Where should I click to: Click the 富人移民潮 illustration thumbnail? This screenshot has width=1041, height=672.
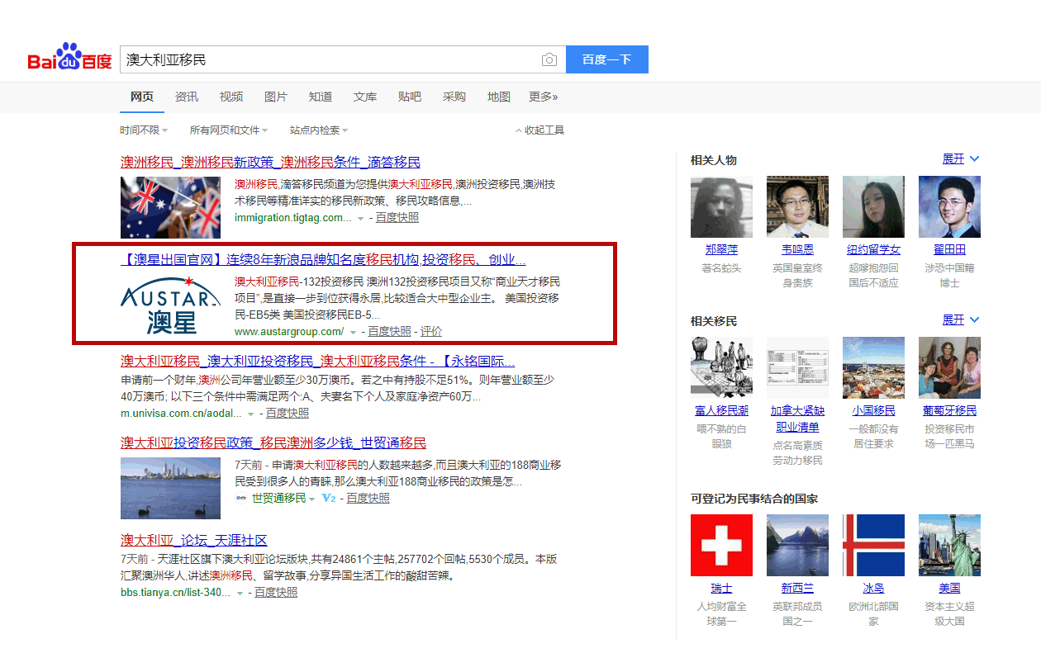coord(721,367)
